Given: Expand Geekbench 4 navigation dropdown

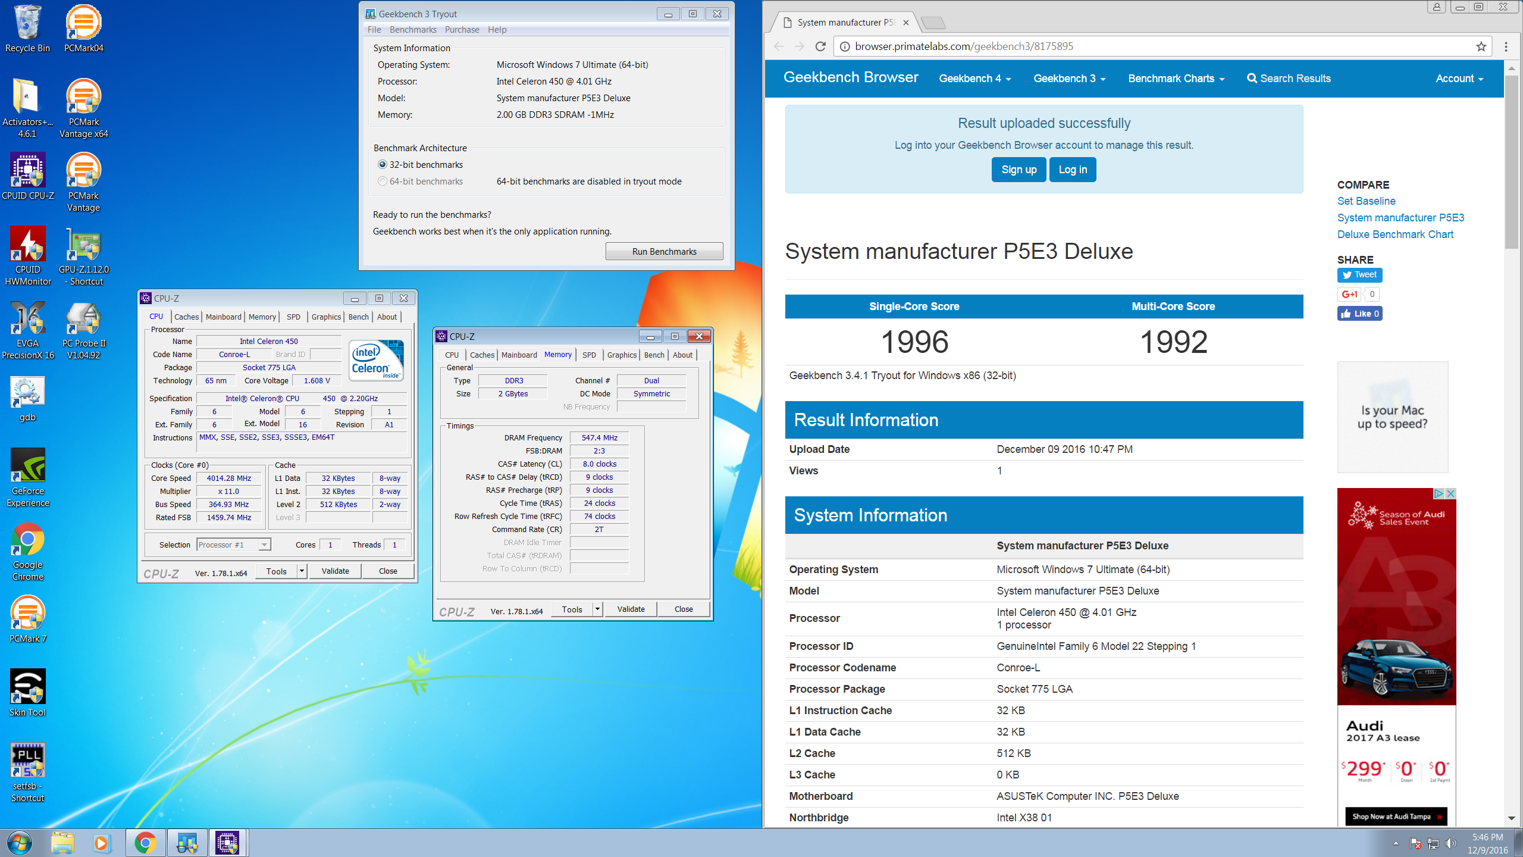Looking at the screenshot, I should [974, 79].
